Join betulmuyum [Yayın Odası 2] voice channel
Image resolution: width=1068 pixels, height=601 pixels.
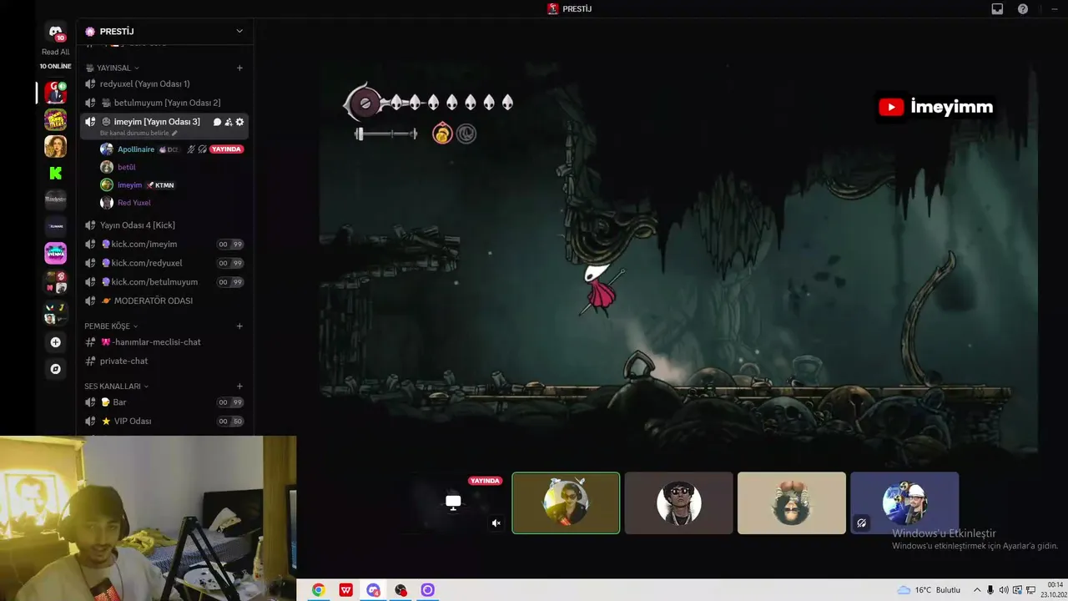[164, 103]
